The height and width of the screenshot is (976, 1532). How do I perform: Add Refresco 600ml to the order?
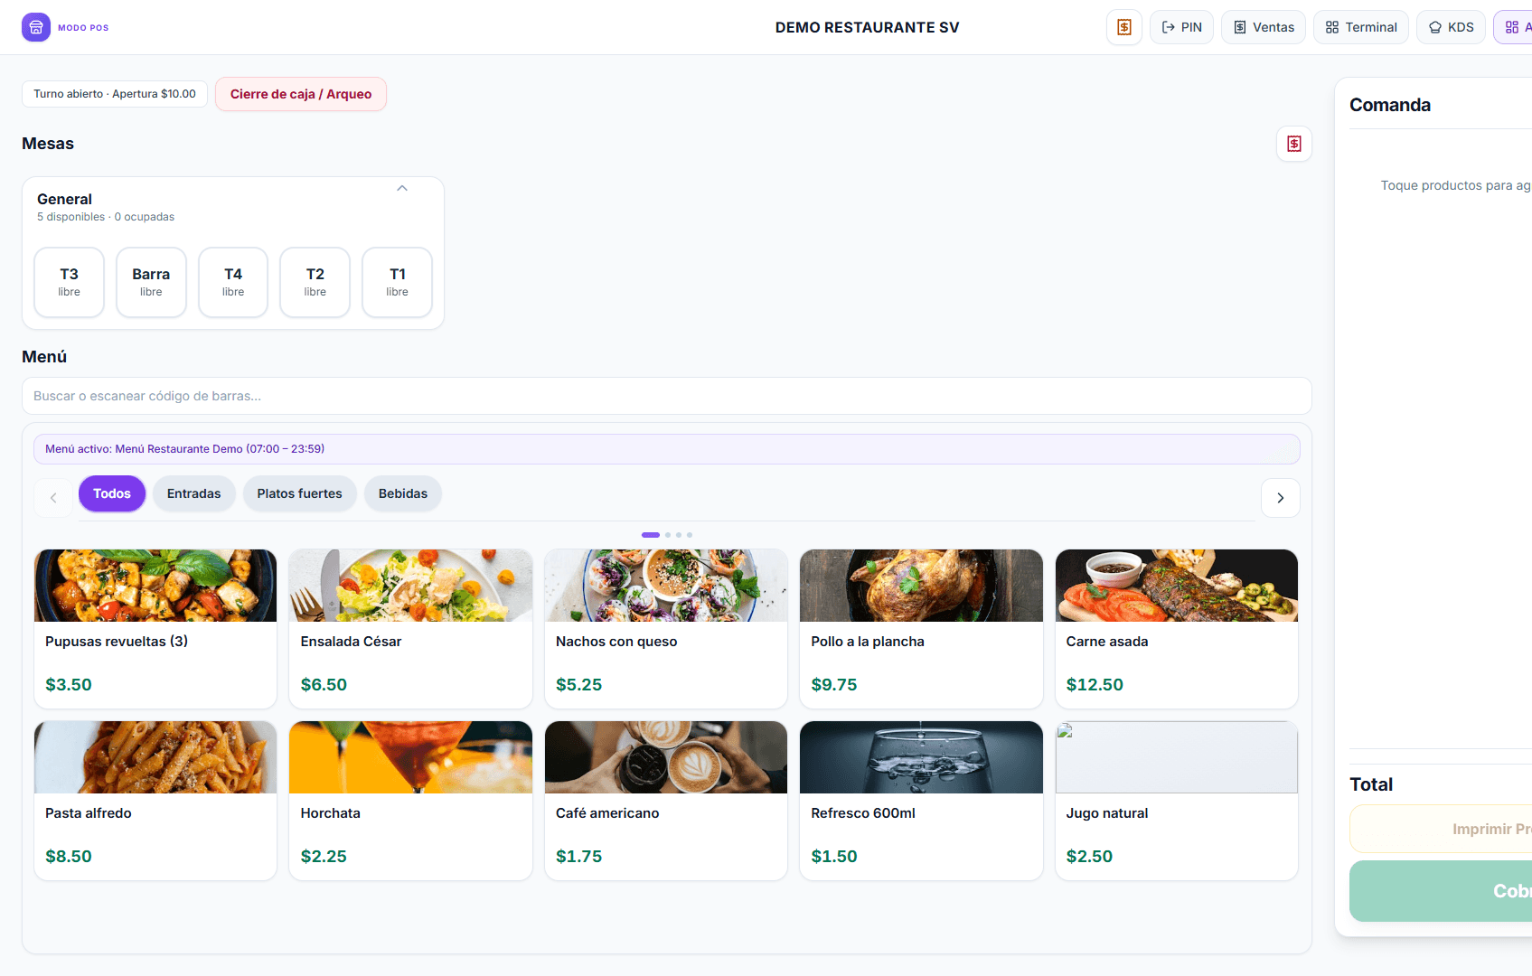921,801
